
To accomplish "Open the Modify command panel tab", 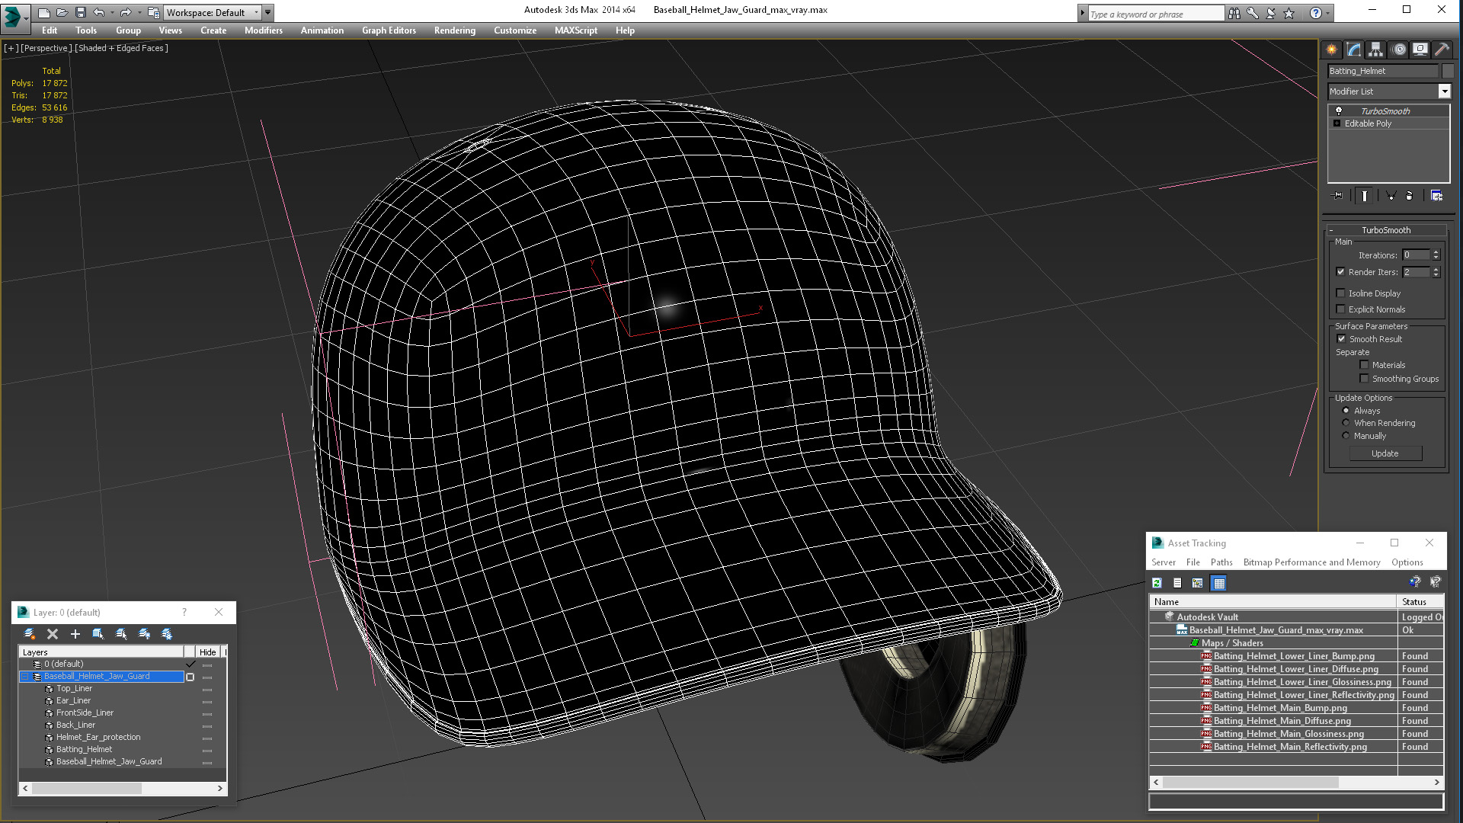I will (x=1354, y=50).
